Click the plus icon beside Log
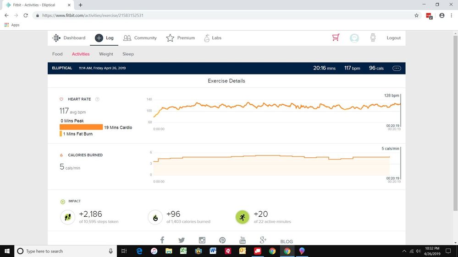458x257 pixels. (x=99, y=38)
